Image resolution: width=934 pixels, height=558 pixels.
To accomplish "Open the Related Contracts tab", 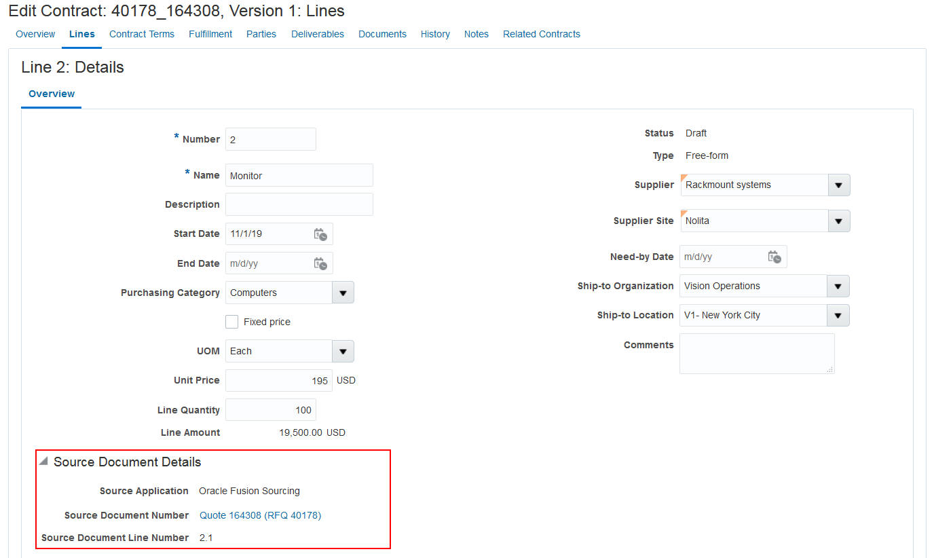I will (541, 34).
